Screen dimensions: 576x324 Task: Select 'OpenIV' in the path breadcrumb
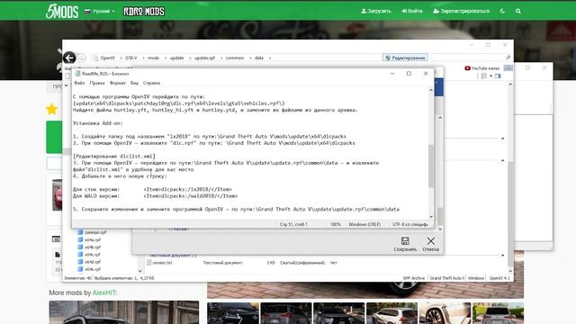coord(108,58)
